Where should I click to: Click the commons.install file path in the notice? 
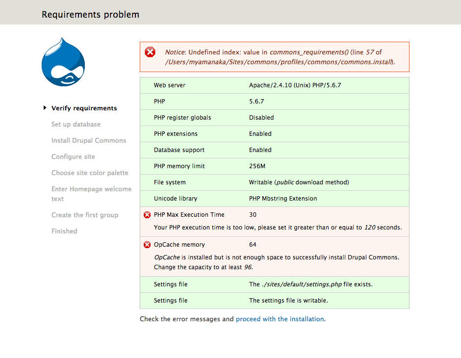[x=280, y=62]
